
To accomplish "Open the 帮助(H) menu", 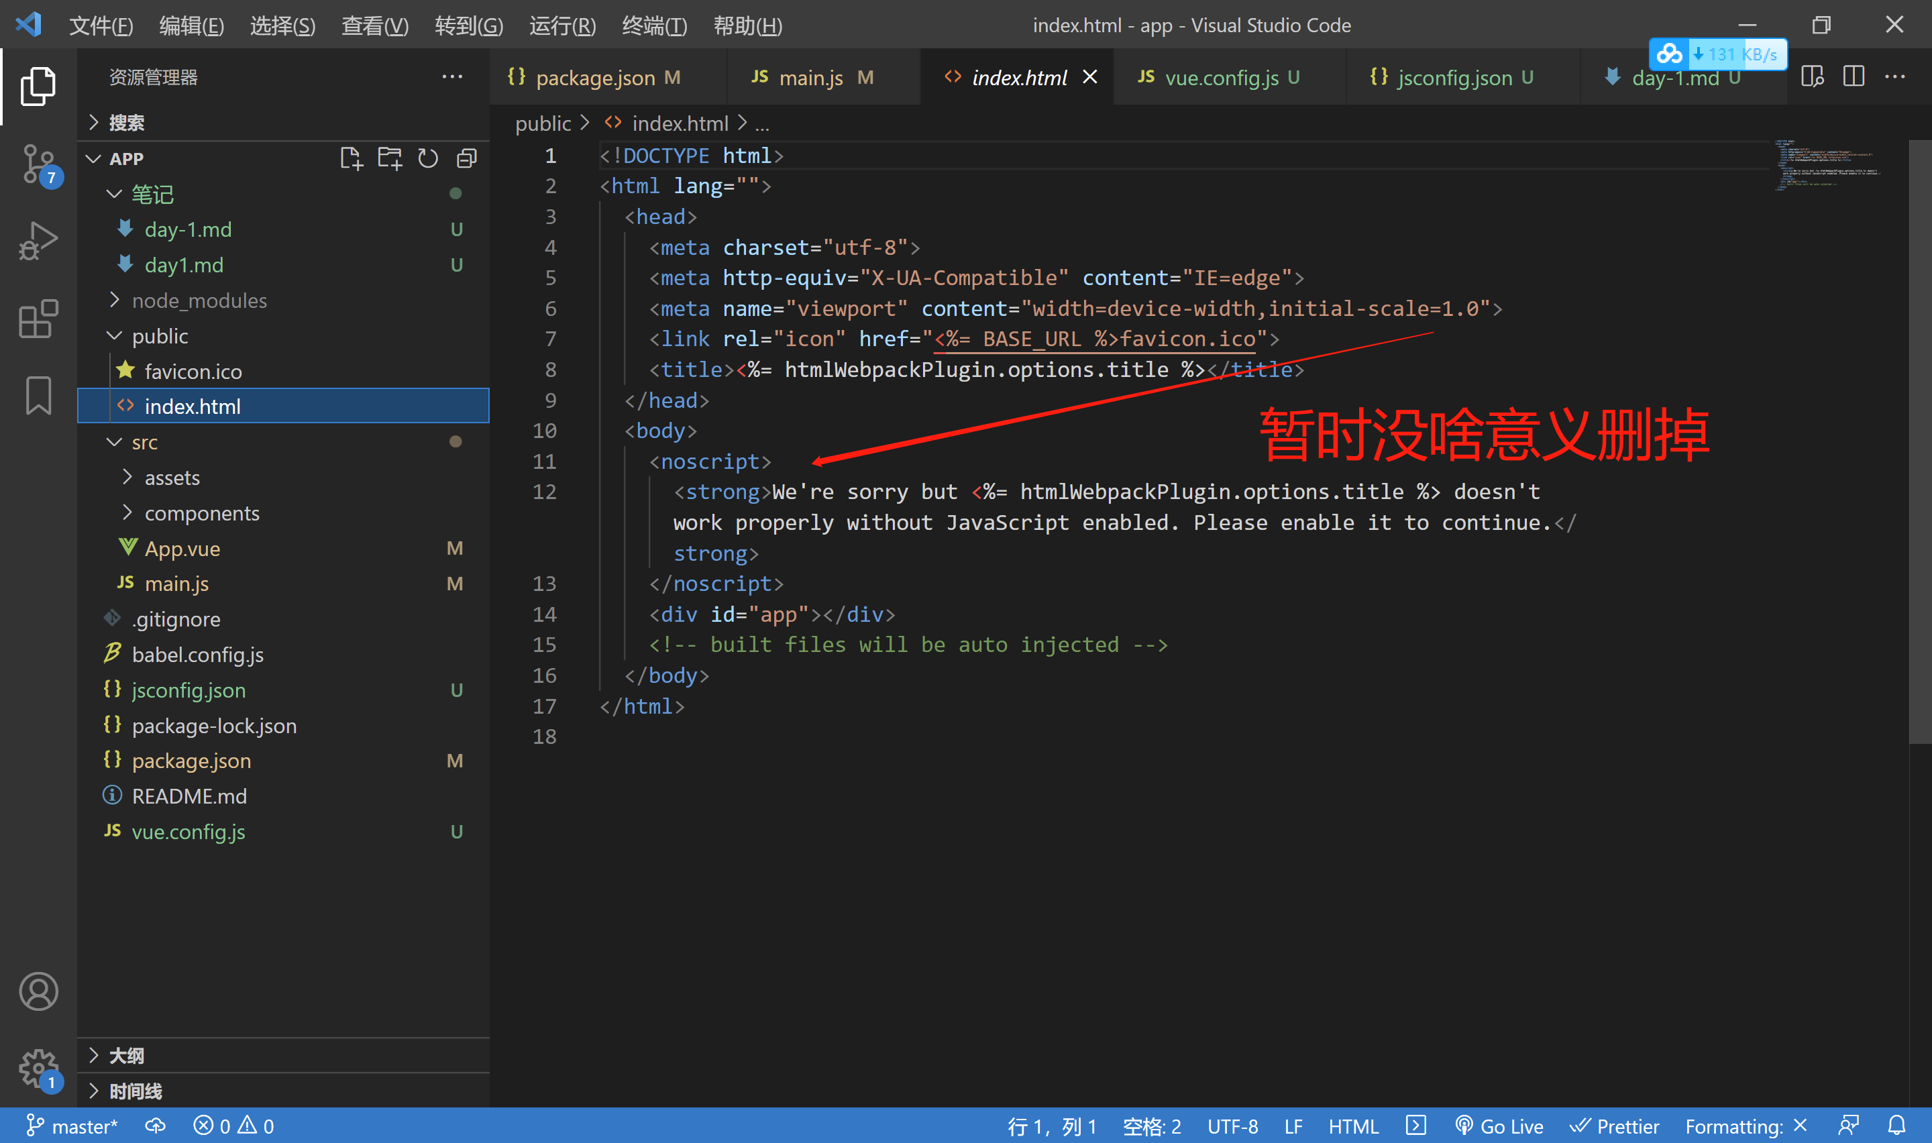I will point(748,25).
